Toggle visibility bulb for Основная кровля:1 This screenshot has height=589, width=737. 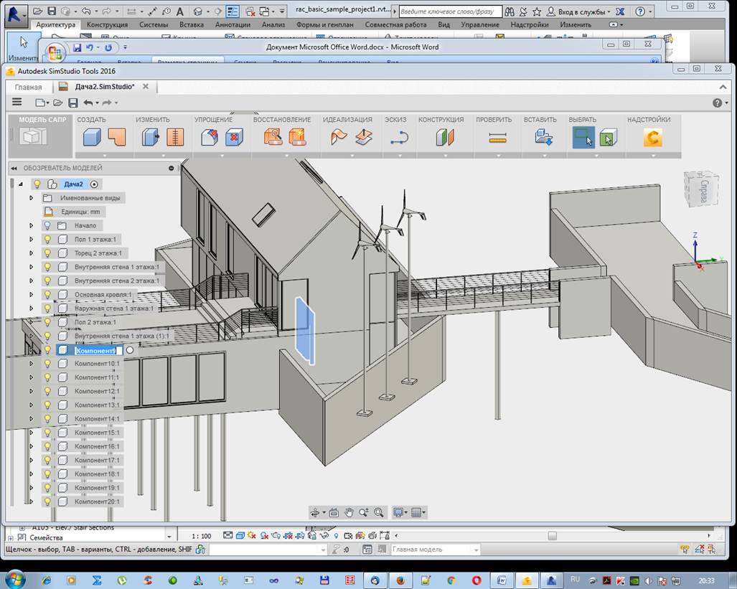[47, 295]
